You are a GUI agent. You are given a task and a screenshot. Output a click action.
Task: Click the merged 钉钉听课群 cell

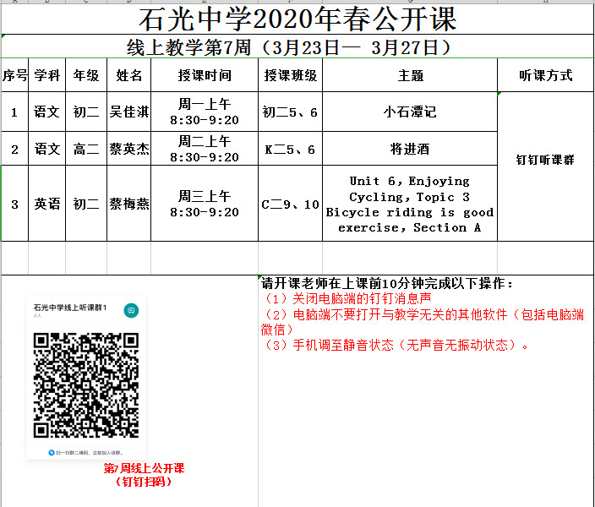[545, 159]
